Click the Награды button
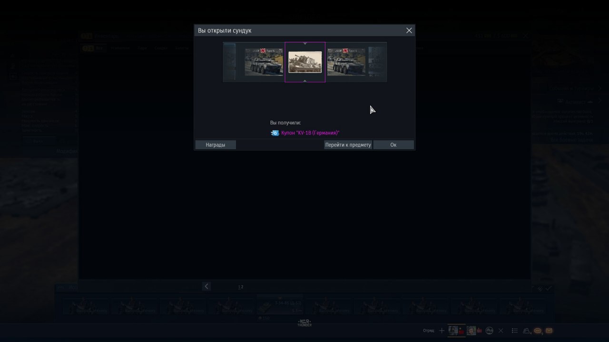This screenshot has height=342, width=609. (216, 145)
